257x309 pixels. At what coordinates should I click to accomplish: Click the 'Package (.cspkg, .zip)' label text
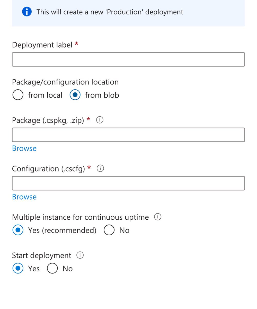pos(48,120)
